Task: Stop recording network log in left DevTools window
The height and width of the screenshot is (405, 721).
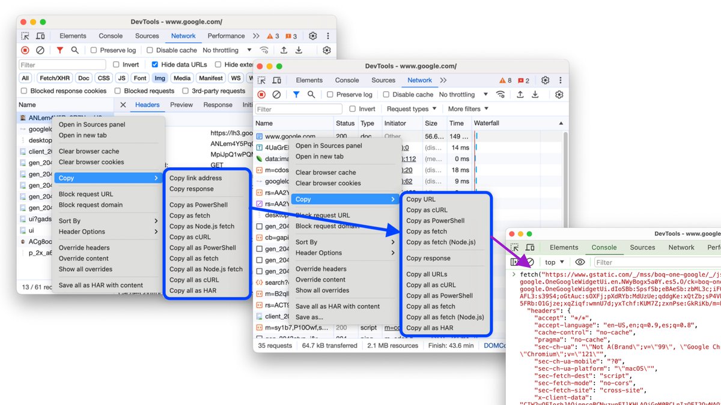Action: (x=25, y=50)
